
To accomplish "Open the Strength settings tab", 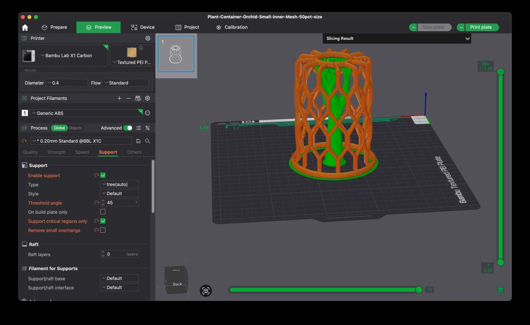I will pyautogui.click(x=56, y=152).
